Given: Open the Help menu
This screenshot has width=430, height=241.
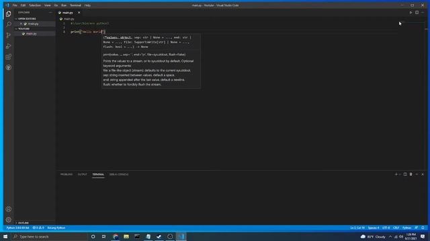Looking at the screenshot, I should click(87, 5).
